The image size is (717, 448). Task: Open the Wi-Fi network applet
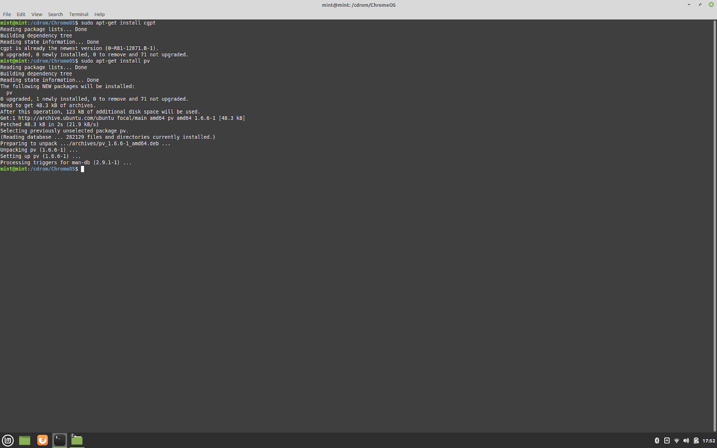677,440
